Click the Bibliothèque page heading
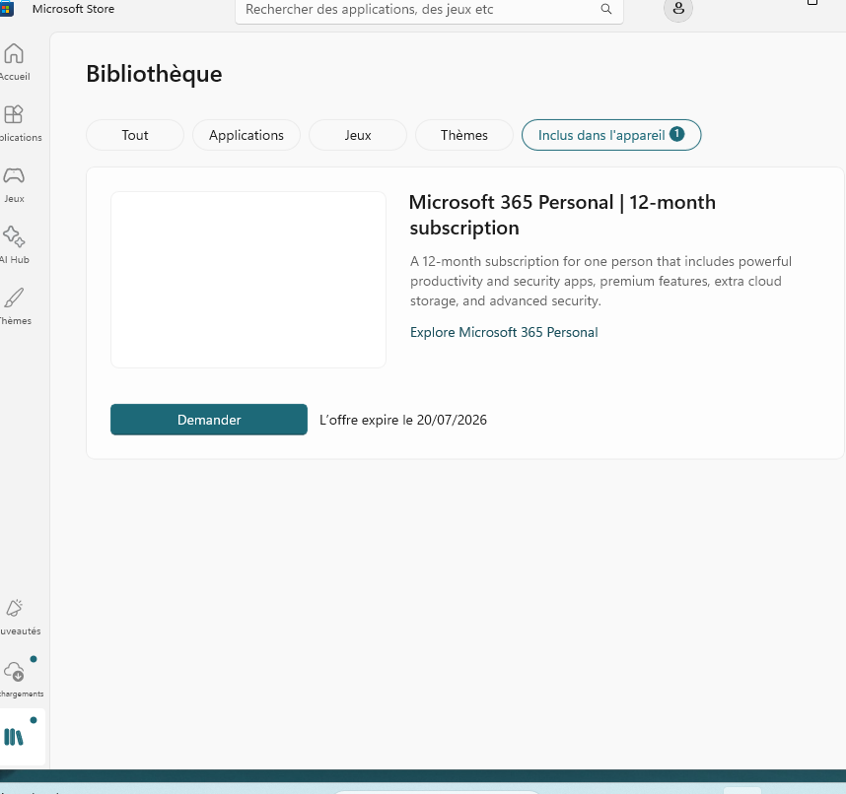The image size is (846, 794). point(154,74)
